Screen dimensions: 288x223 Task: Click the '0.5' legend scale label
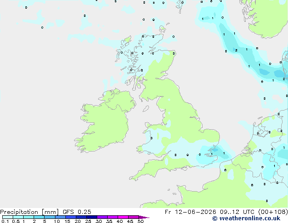coord(15,221)
